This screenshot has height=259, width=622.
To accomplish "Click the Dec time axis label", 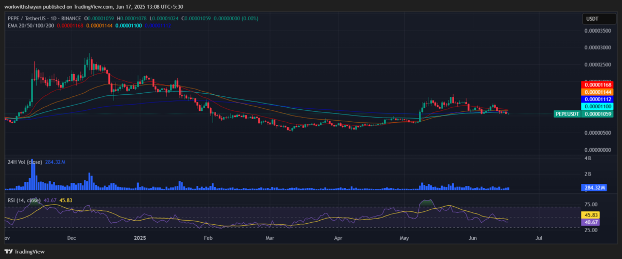I will point(72,238).
